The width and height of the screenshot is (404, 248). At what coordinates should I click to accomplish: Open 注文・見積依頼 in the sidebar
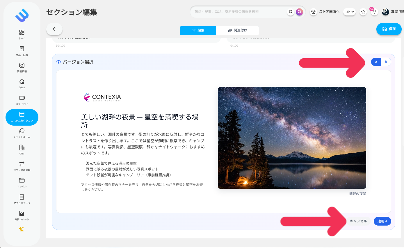[22, 166]
